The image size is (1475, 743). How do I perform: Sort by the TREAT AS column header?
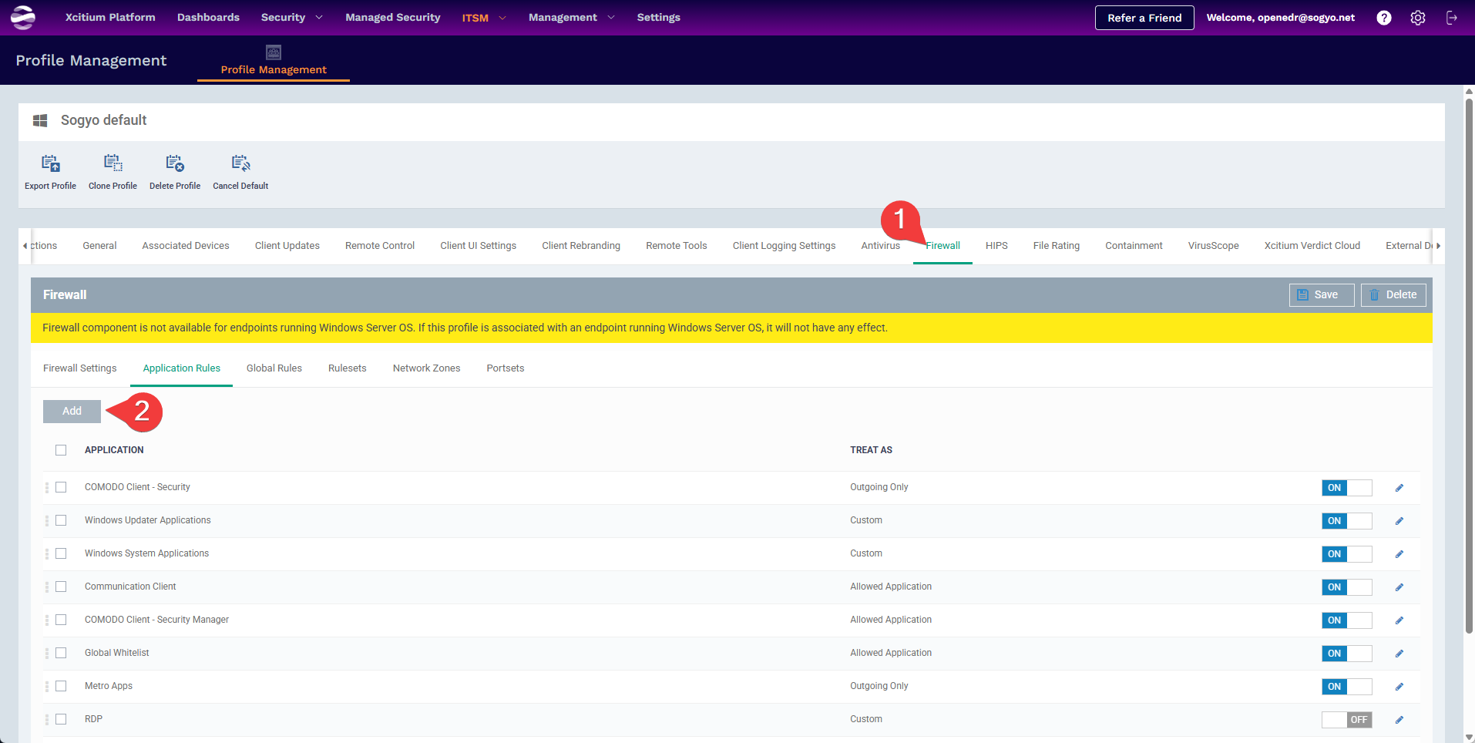coord(871,450)
